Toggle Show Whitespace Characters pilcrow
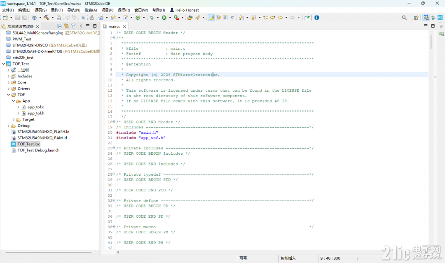Image resolution: width=445 pixels, height=263 pixels. point(232,18)
